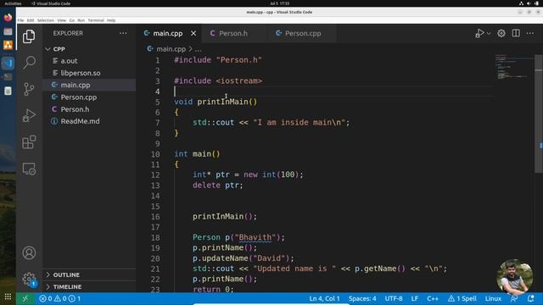Open the Run menu

[81, 20]
